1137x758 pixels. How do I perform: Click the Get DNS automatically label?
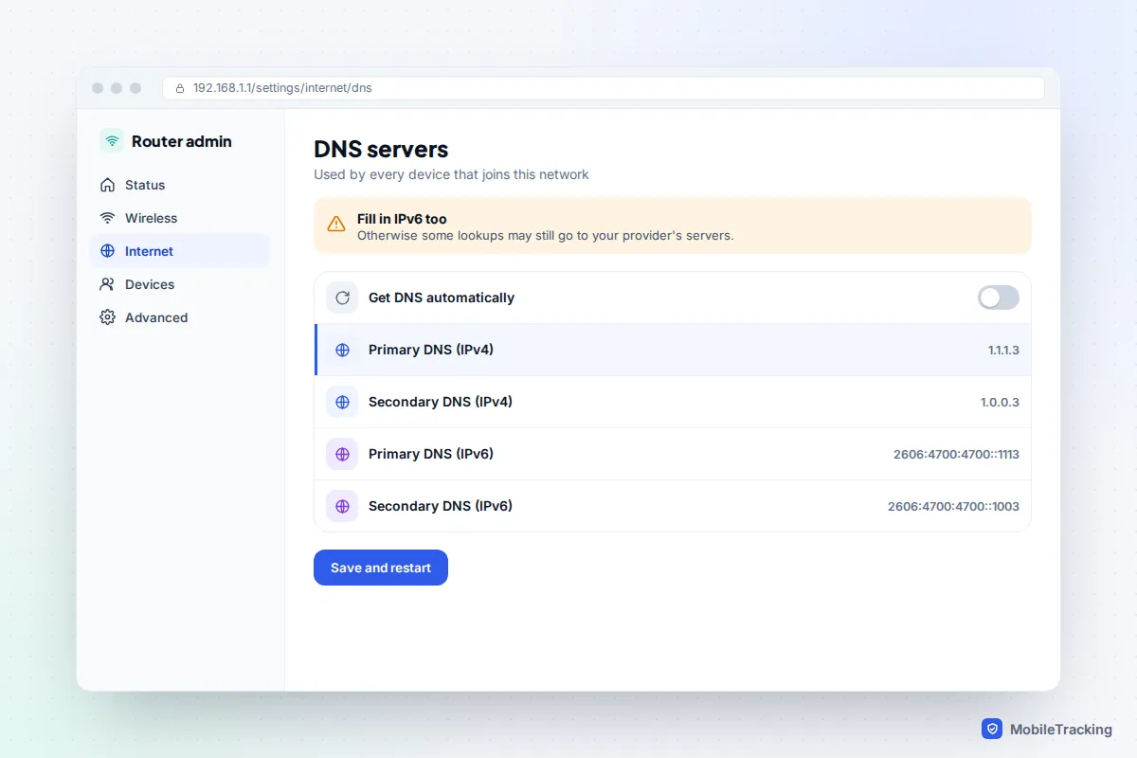(442, 298)
